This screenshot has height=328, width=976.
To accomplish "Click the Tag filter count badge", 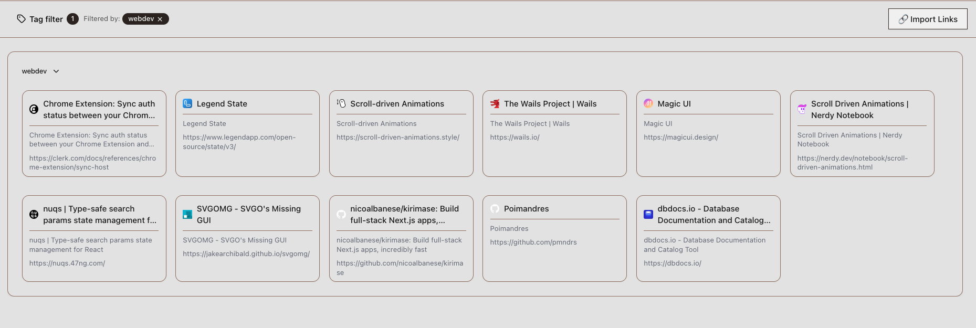I will click(x=72, y=19).
